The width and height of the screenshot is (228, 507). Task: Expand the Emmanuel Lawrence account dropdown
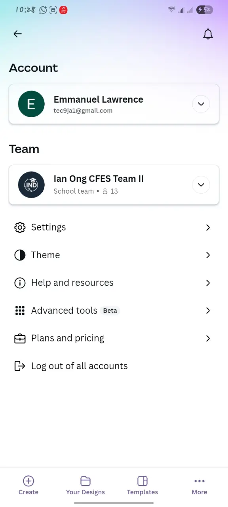[x=201, y=104]
